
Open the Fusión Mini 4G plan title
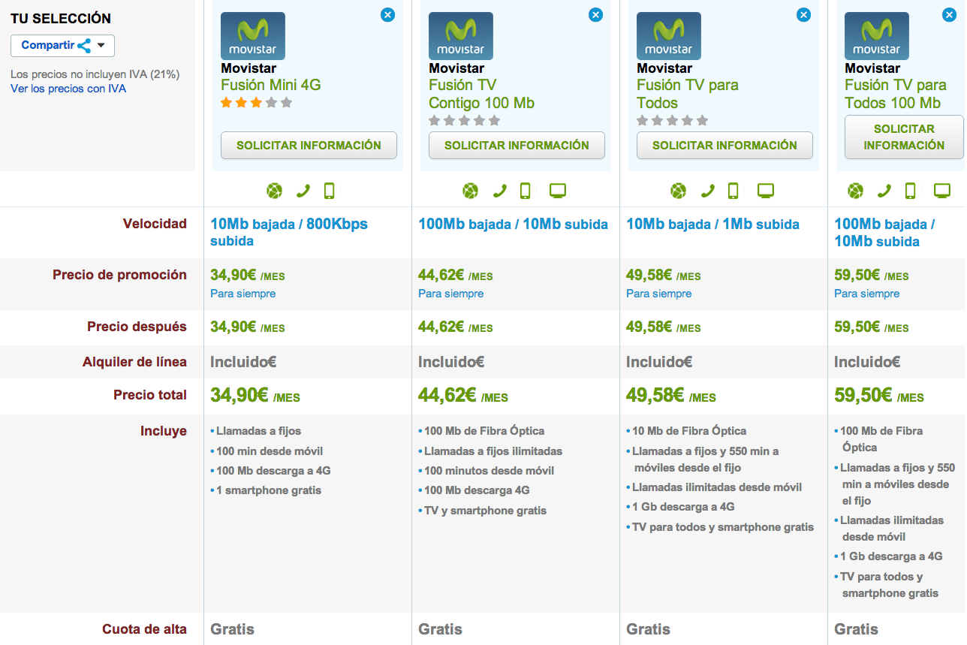click(271, 85)
